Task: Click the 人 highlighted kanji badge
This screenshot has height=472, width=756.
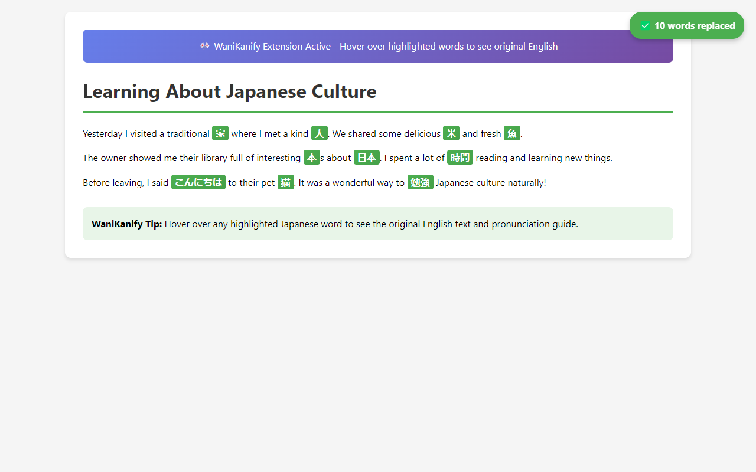Action: [320, 133]
